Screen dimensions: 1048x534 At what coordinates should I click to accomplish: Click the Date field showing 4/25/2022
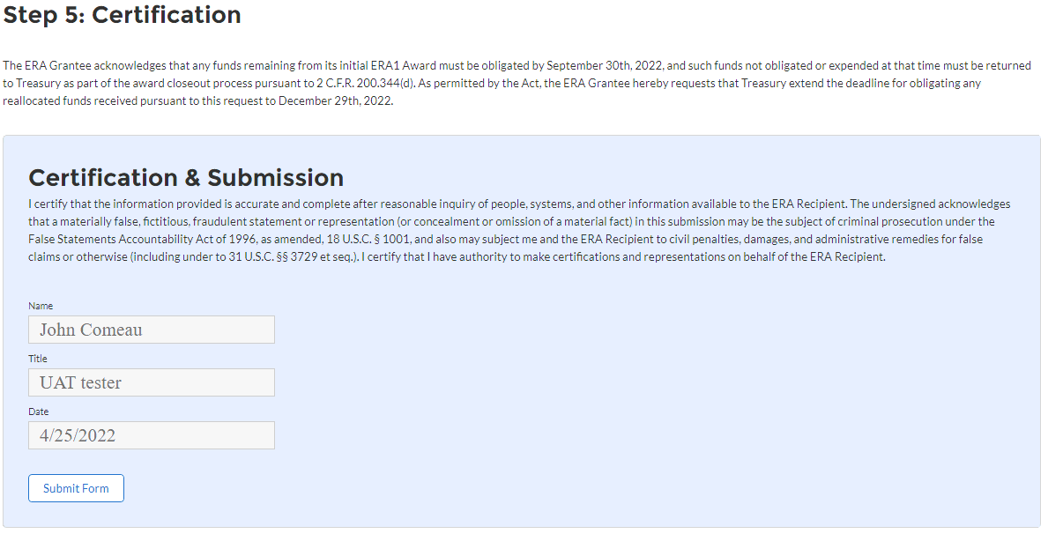(152, 435)
